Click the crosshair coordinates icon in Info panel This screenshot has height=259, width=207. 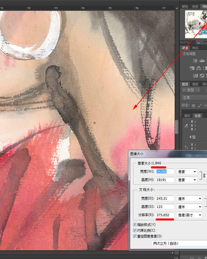pos(186,147)
